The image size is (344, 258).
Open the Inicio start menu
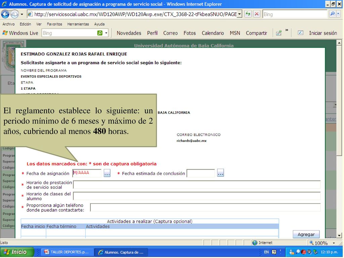[x=17, y=252]
